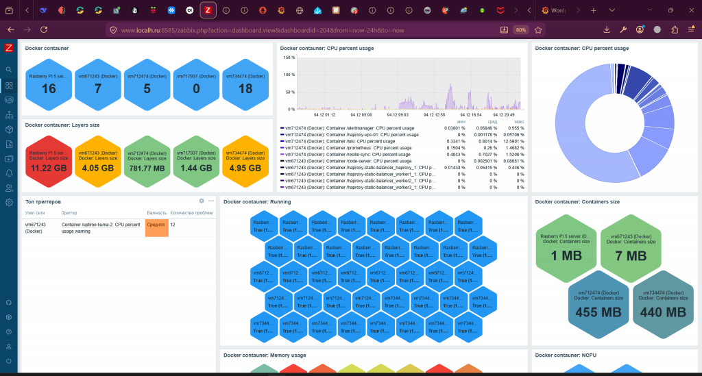
Task: Bookmark the page with the star icon
Action: pos(538,30)
